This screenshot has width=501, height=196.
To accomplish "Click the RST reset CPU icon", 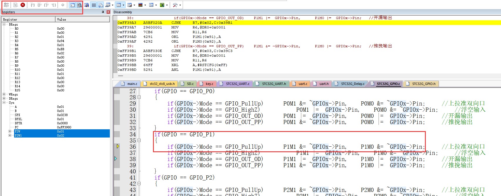I will (6, 5).
